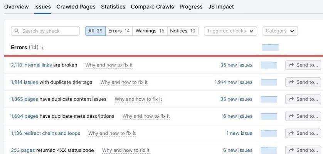Select the All 39 filter

pos(95,31)
